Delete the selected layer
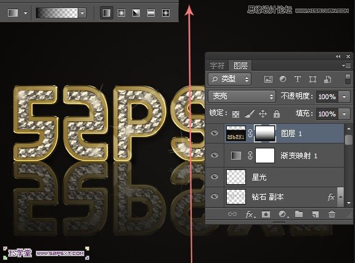 click(x=332, y=214)
